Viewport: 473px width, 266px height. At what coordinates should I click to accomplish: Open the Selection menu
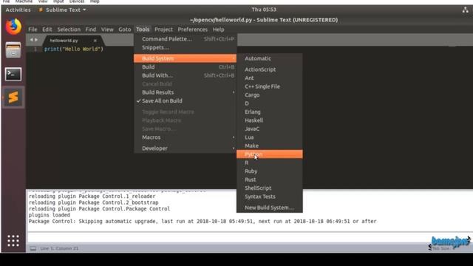pos(69,30)
